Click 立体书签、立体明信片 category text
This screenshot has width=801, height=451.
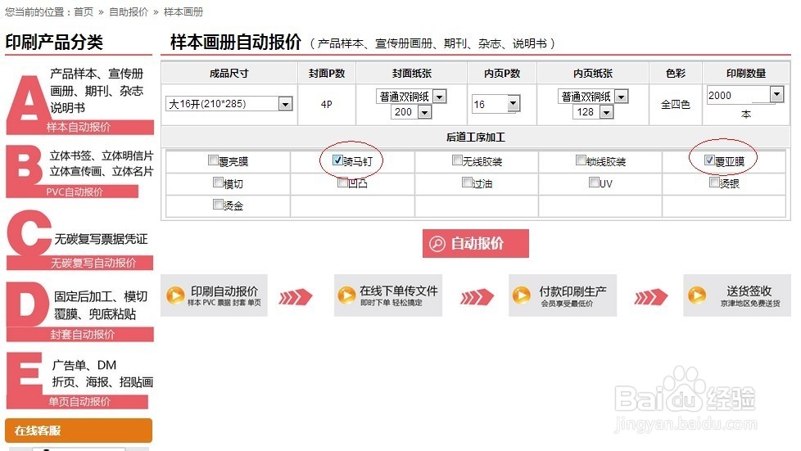(101, 156)
